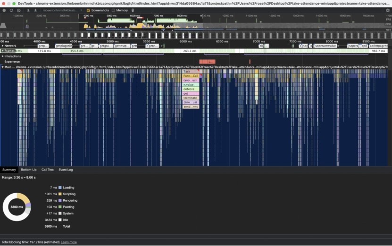This screenshot has height=246, width=392.
Task: Switch to the Event Log tab
Action: (x=66, y=170)
